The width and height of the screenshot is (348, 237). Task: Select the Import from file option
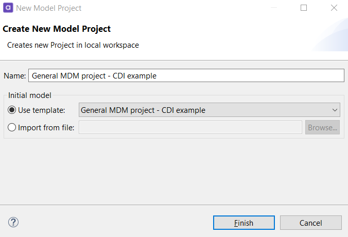(12, 127)
